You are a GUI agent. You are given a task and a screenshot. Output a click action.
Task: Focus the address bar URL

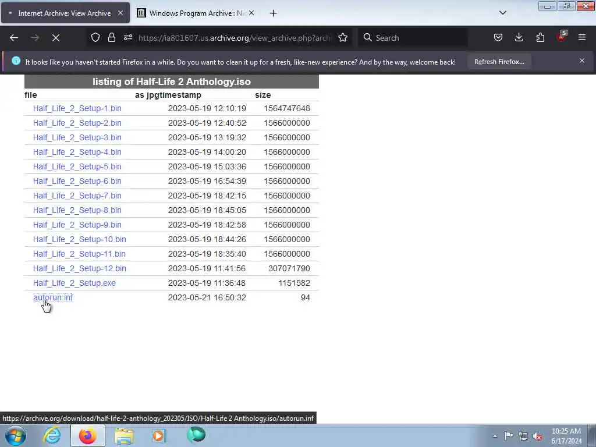point(234,38)
